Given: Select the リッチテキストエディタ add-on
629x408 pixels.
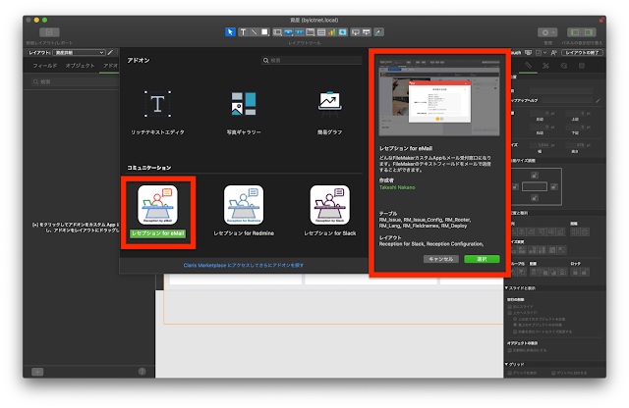Looking at the screenshot, I should (157, 113).
